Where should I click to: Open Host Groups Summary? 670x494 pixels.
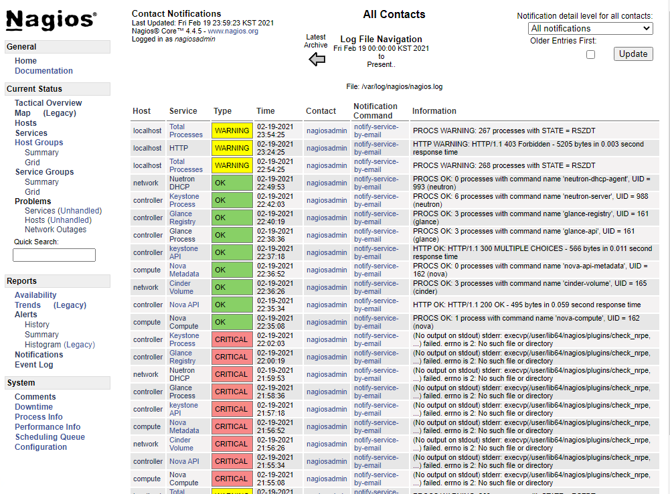point(41,153)
